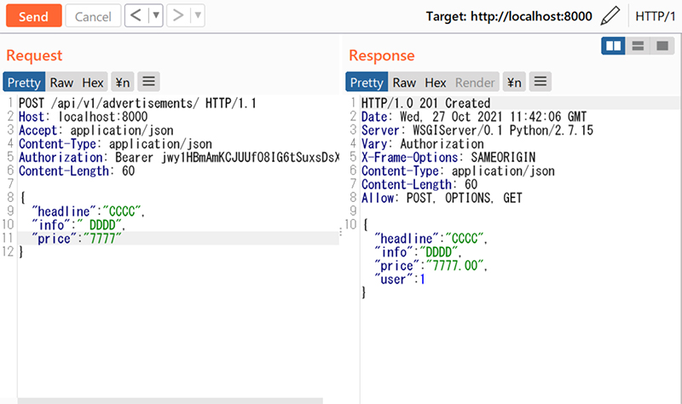Screen dimensions: 682x404
Task: Click the pencil icon to edit target
Action: (610, 16)
